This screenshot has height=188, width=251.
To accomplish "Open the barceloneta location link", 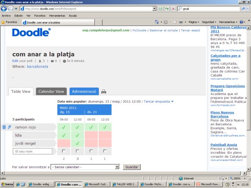I will [38, 66].
